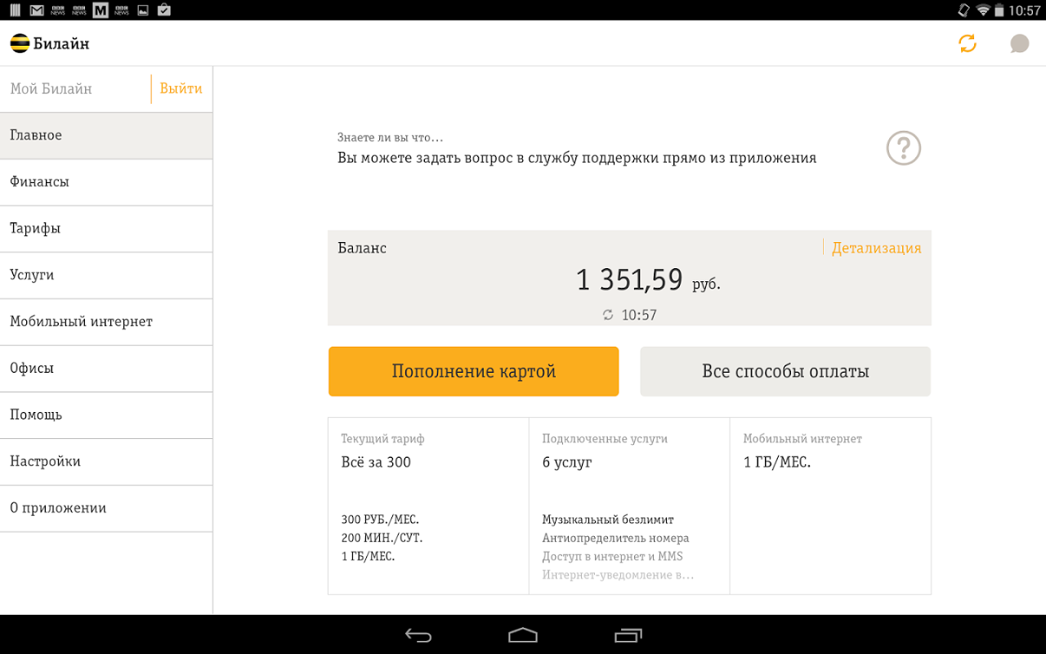Open Финансы section
Image resolution: width=1046 pixels, height=654 pixels.
click(106, 182)
